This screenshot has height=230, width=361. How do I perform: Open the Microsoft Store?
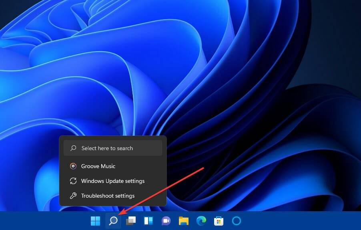218,220
